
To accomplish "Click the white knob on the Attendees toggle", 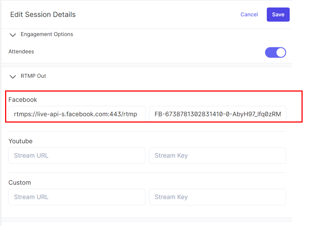I will coord(280,53).
